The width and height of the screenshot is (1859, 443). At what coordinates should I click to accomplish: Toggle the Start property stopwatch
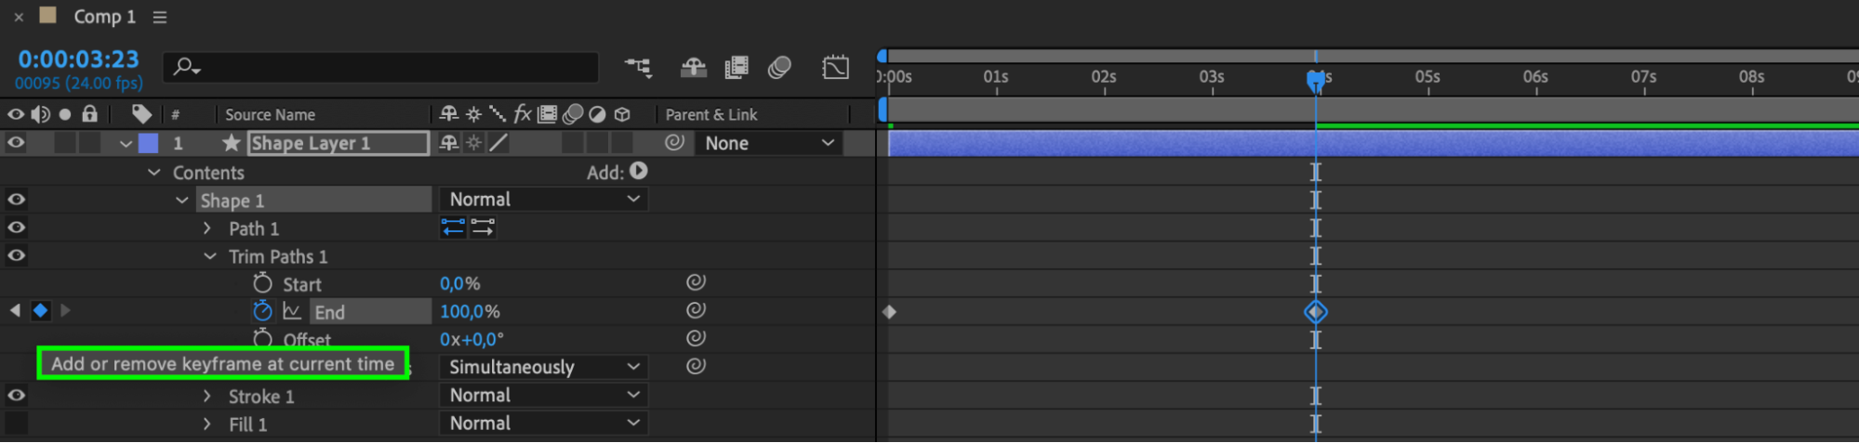(262, 282)
